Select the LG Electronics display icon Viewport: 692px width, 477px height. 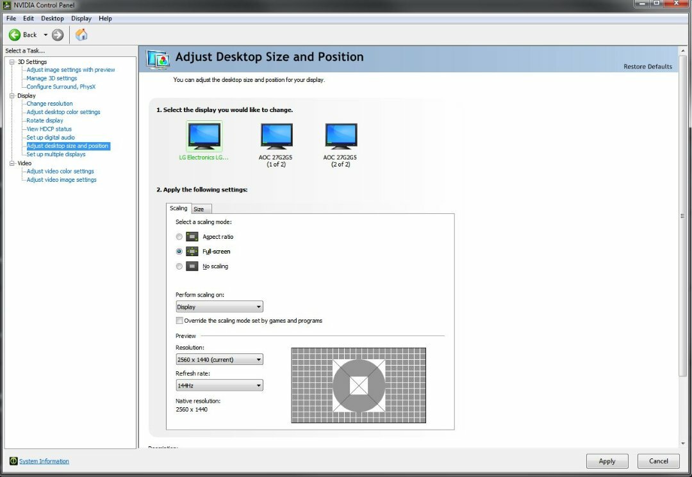pos(204,135)
